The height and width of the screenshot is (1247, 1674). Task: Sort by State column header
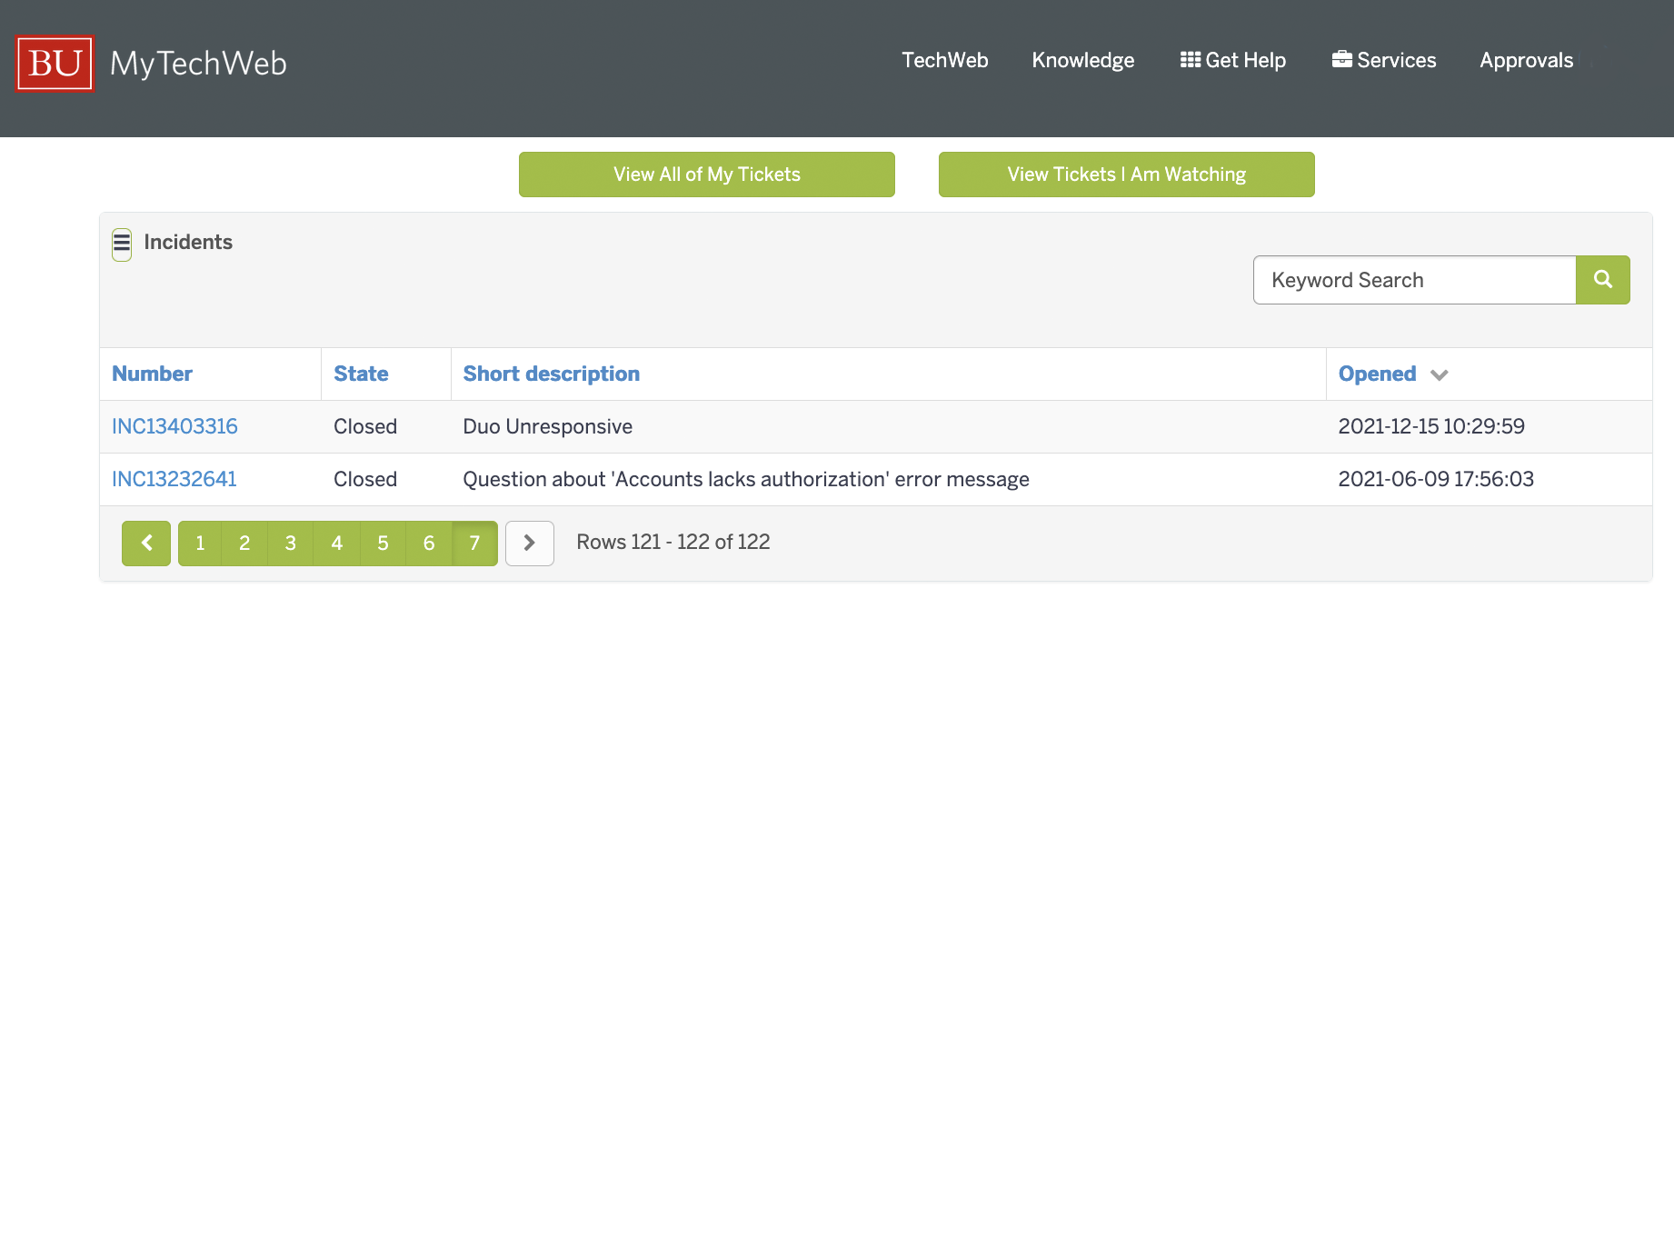pos(361,374)
